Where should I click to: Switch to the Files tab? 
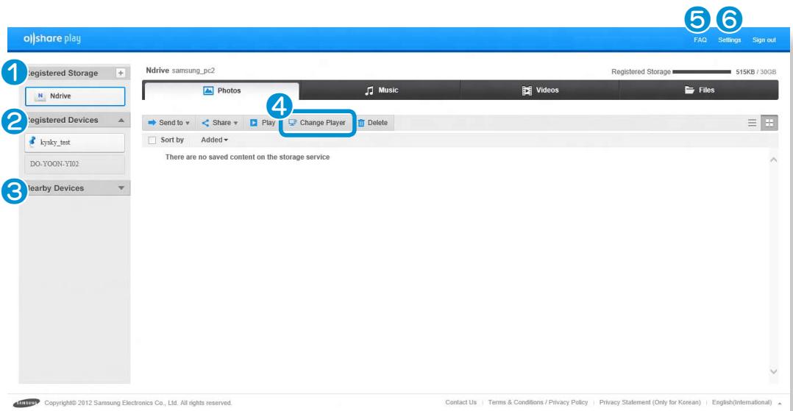pyautogui.click(x=699, y=90)
